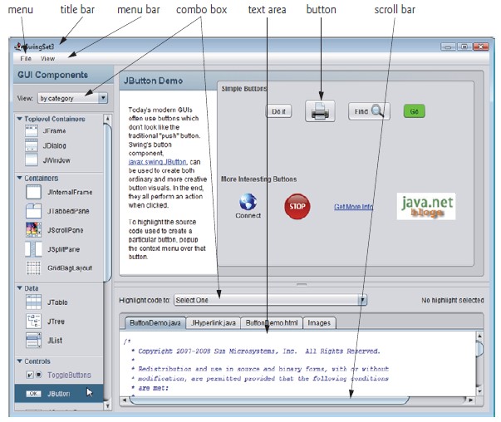The height and width of the screenshot is (422, 501).
Task: Select the JTree component
Action: [34, 321]
